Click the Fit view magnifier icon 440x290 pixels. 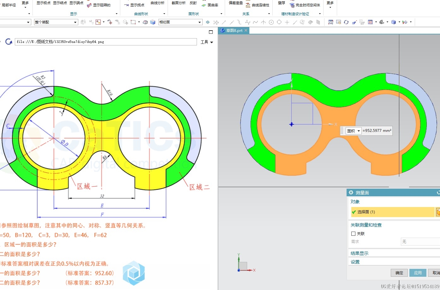click(331, 22)
